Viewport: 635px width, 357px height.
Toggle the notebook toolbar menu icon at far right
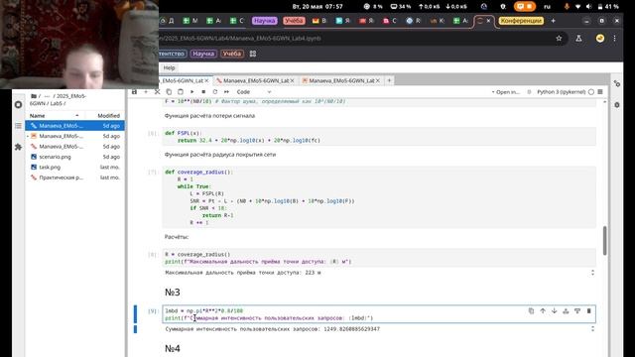(x=600, y=92)
